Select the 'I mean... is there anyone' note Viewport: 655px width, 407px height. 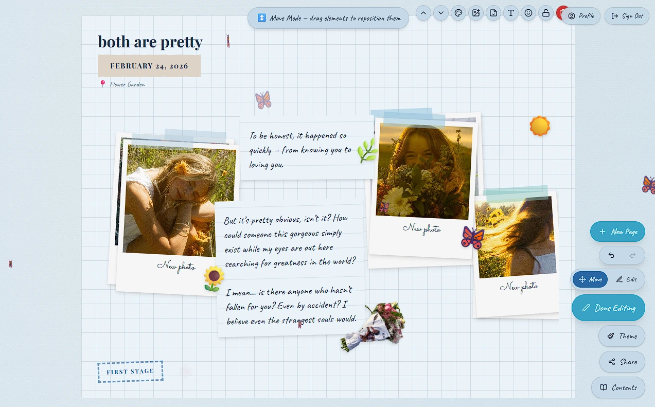(x=291, y=306)
